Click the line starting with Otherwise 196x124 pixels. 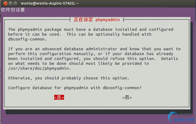69,78
